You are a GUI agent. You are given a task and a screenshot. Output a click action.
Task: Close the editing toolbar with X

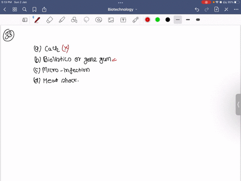(226, 10)
